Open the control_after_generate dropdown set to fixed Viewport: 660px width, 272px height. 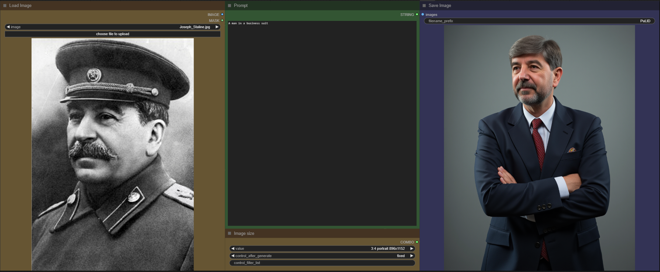(x=322, y=256)
